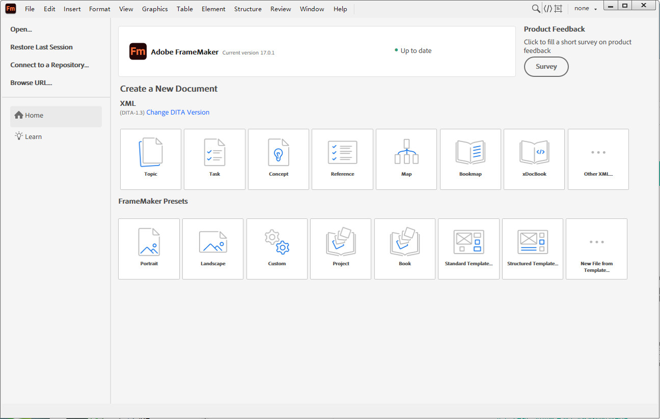Choose New File from Template tile
This screenshot has height=419, width=660.
coord(596,249)
